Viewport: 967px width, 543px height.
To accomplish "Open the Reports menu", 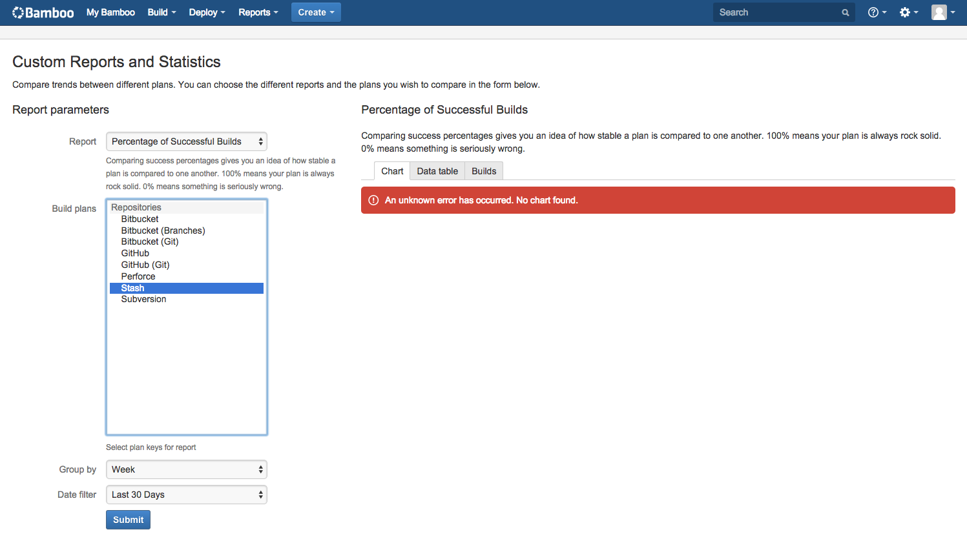I will pos(258,12).
